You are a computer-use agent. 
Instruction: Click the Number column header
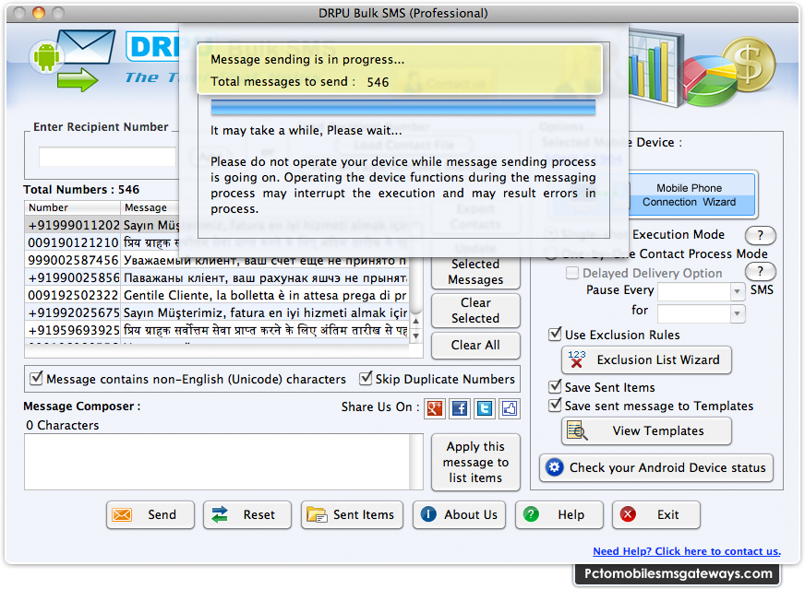click(72, 207)
